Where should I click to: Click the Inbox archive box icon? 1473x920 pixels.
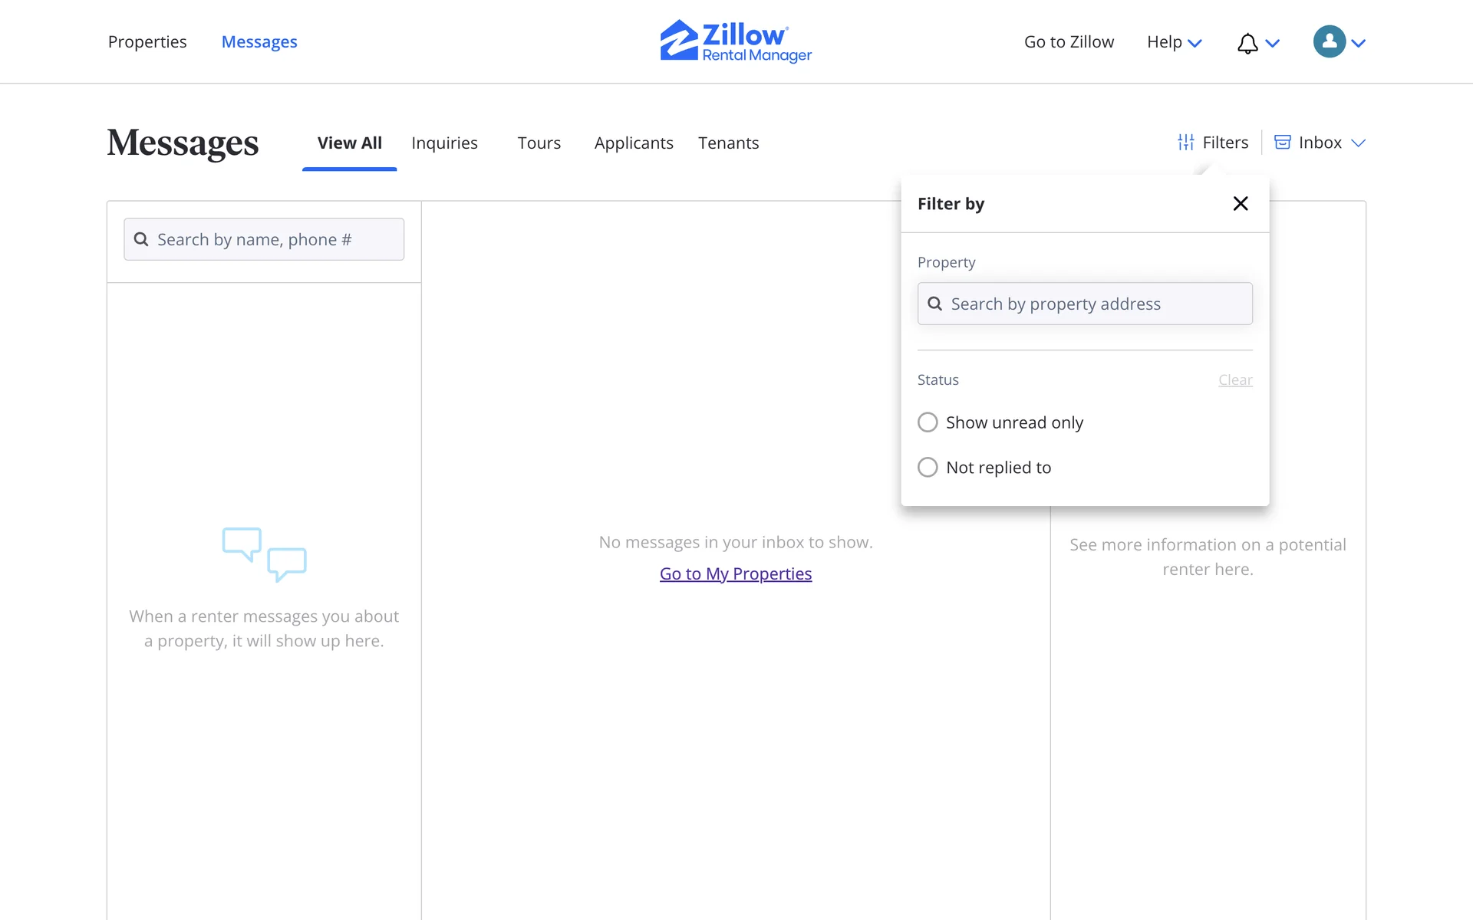click(x=1282, y=143)
